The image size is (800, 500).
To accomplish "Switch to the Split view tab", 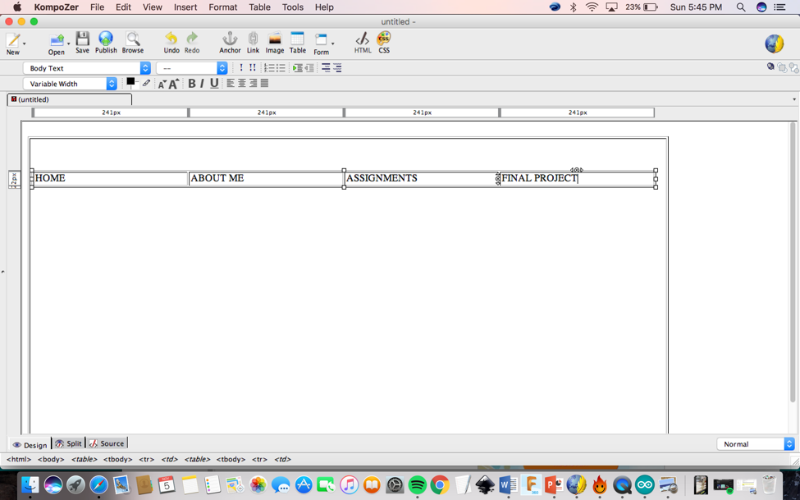I will pyautogui.click(x=68, y=443).
